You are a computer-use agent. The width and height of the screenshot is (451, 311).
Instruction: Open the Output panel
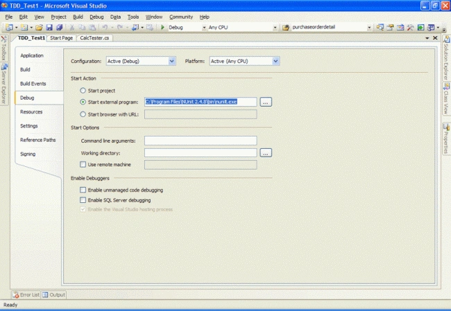pos(54,294)
